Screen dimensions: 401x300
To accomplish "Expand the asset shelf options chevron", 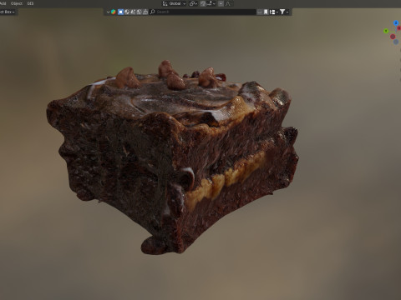I will pyautogui.click(x=108, y=12).
